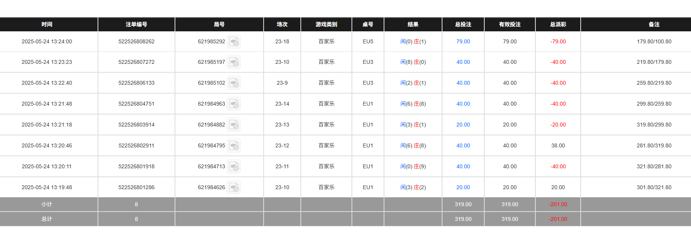This screenshot has width=691, height=241.
Task: Click the 闲(8) result for game 621985197
Action: [x=405, y=62]
